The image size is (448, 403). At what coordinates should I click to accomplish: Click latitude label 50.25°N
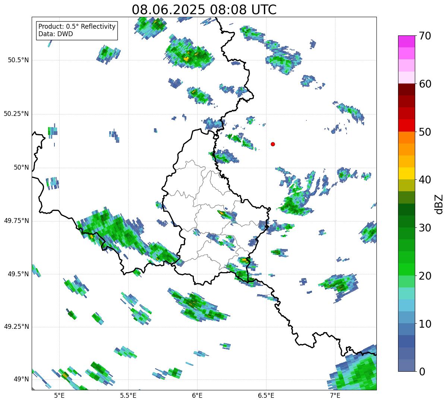(x=16, y=114)
